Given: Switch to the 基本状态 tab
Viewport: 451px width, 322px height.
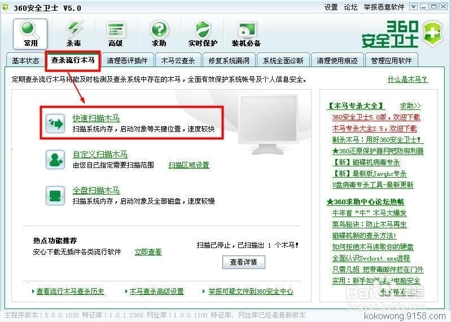Looking at the screenshot, I should pos(25,60).
